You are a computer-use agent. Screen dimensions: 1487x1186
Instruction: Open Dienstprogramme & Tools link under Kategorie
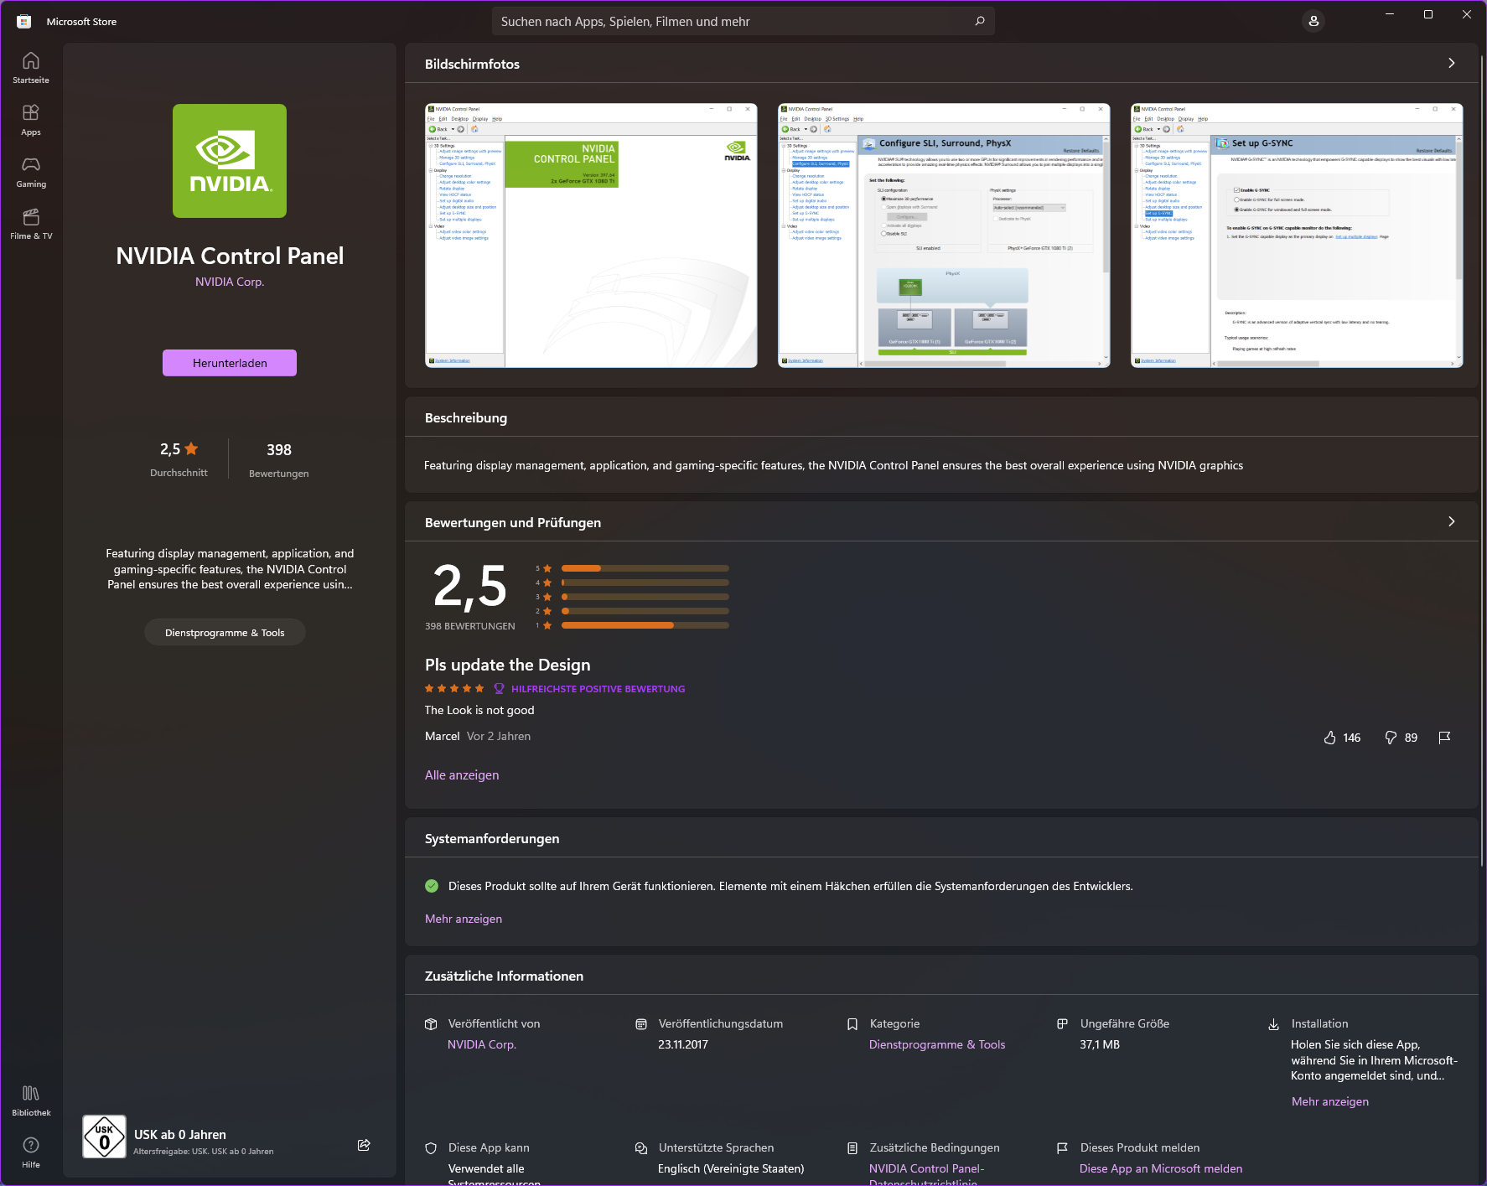[x=937, y=1044]
